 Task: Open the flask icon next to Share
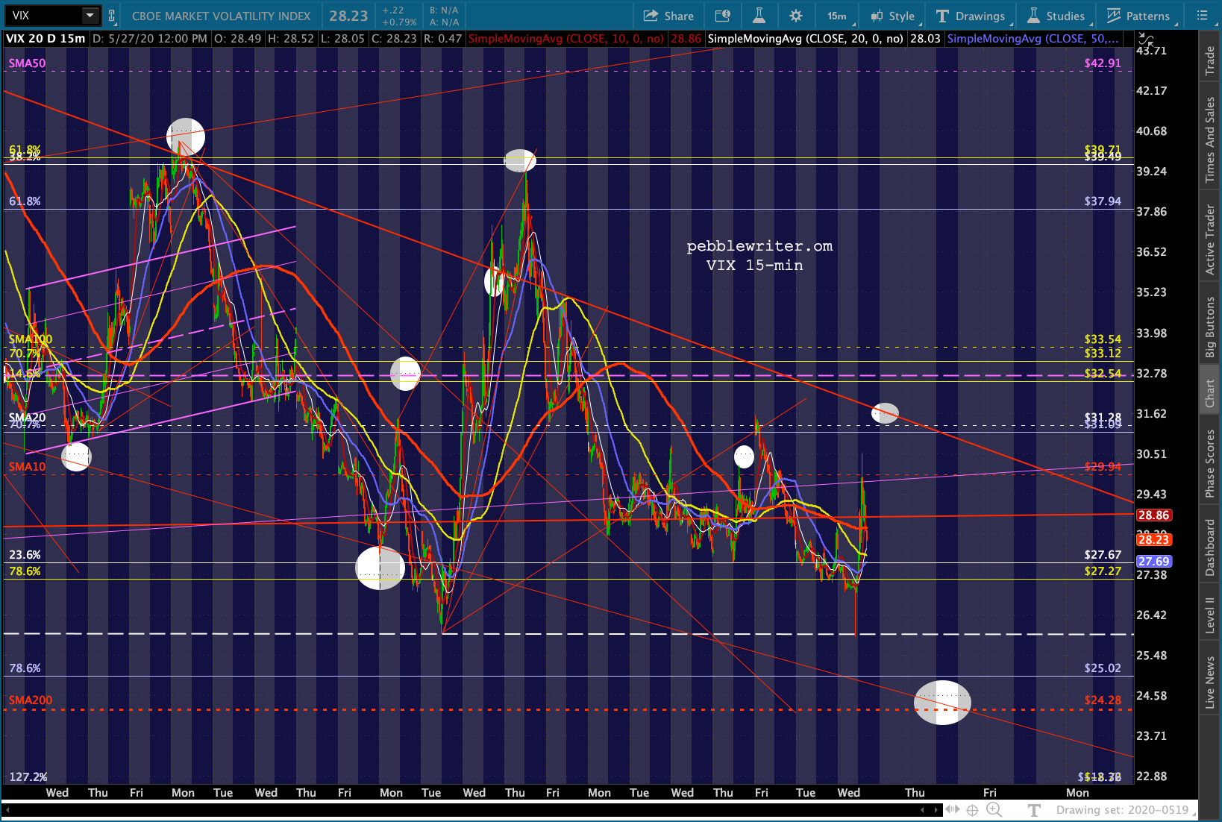point(759,16)
